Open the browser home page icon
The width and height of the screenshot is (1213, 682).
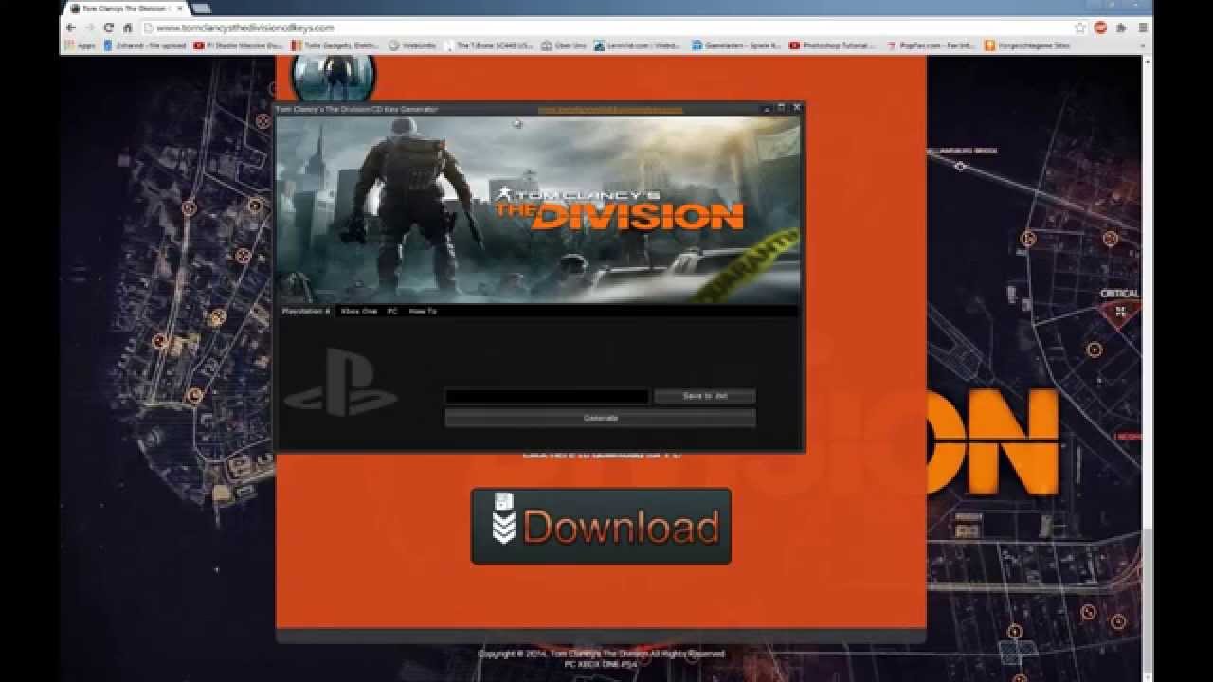[x=128, y=27]
